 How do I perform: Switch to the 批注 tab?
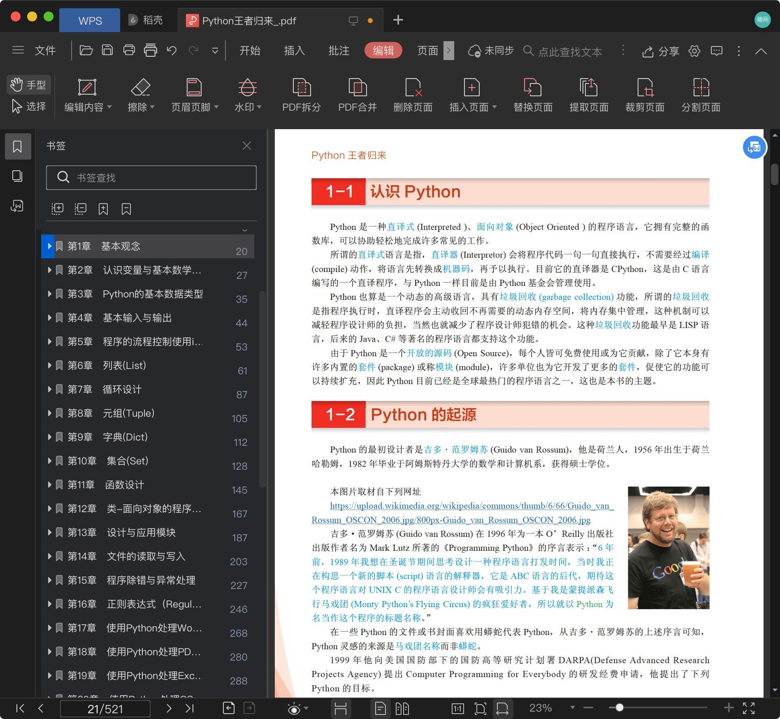point(339,51)
